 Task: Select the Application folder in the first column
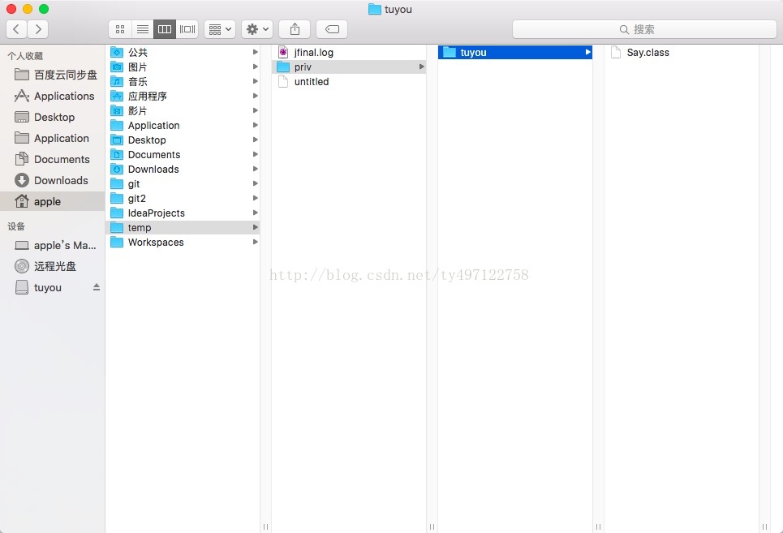pos(183,125)
